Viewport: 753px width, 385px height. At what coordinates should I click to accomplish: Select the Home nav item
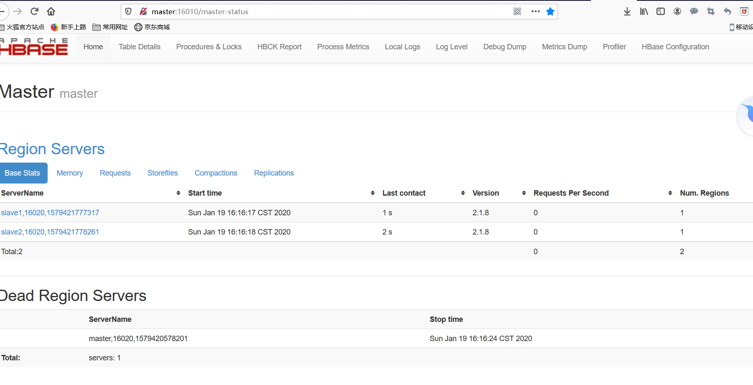pos(93,47)
